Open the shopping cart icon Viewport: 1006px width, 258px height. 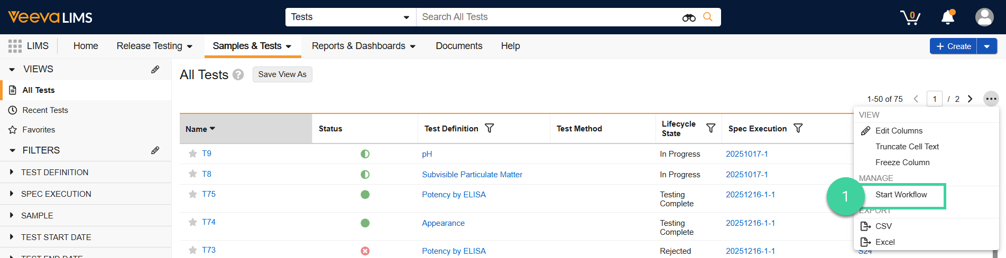910,17
